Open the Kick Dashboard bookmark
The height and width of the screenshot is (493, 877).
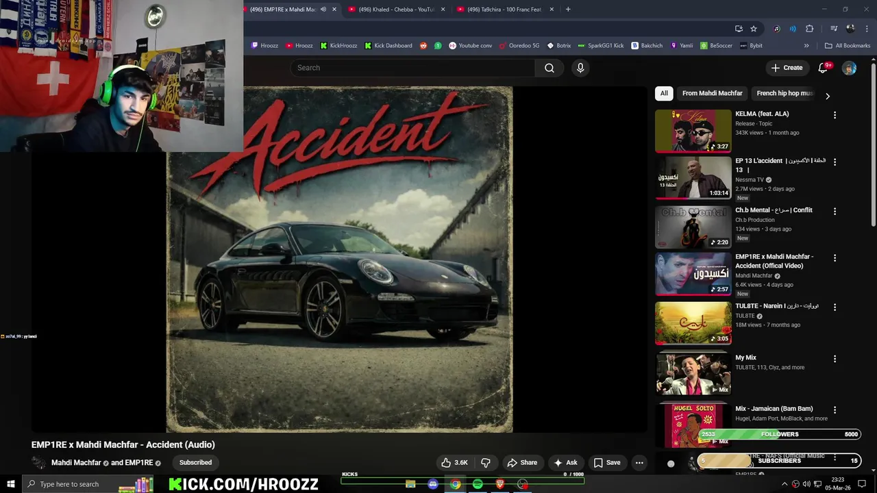[x=388, y=45]
